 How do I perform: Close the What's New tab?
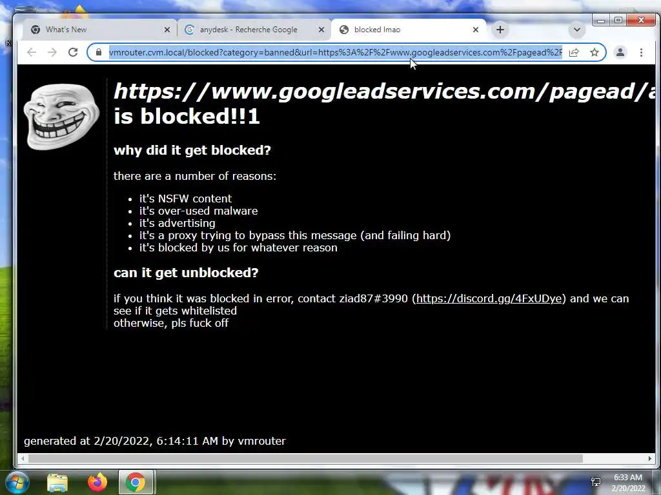point(167,30)
